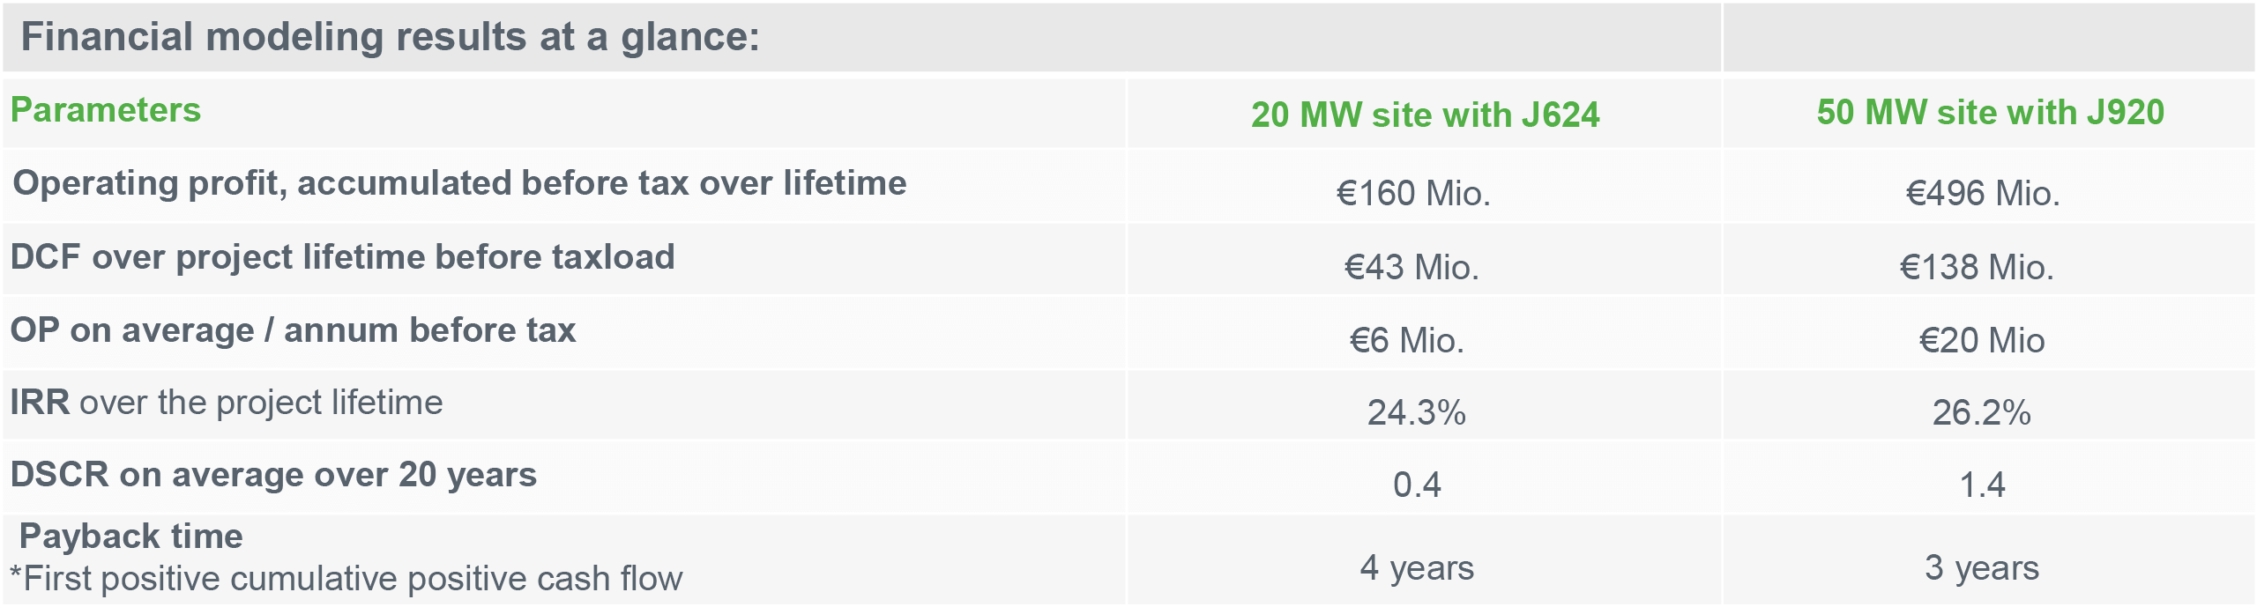Click the €496 Mio. cell
The height and width of the screenshot is (607, 2257).
[1983, 194]
